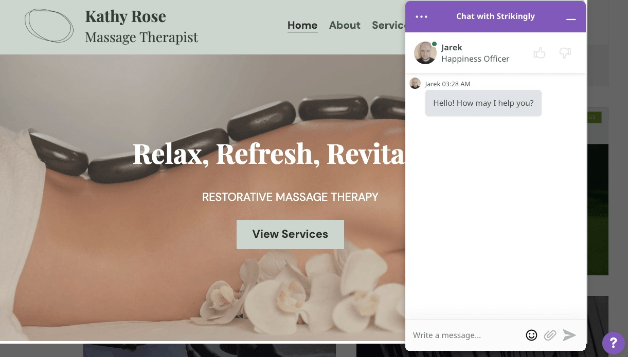Image resolution: width=628 pixels, height=357 pixels.
Task: Open the emoji picker in the chat
Action: (x=531, y=335)
